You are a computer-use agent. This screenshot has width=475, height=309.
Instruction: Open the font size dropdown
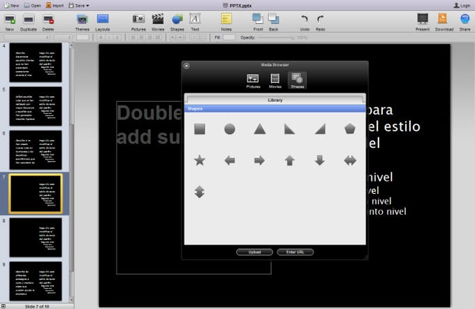64,37
